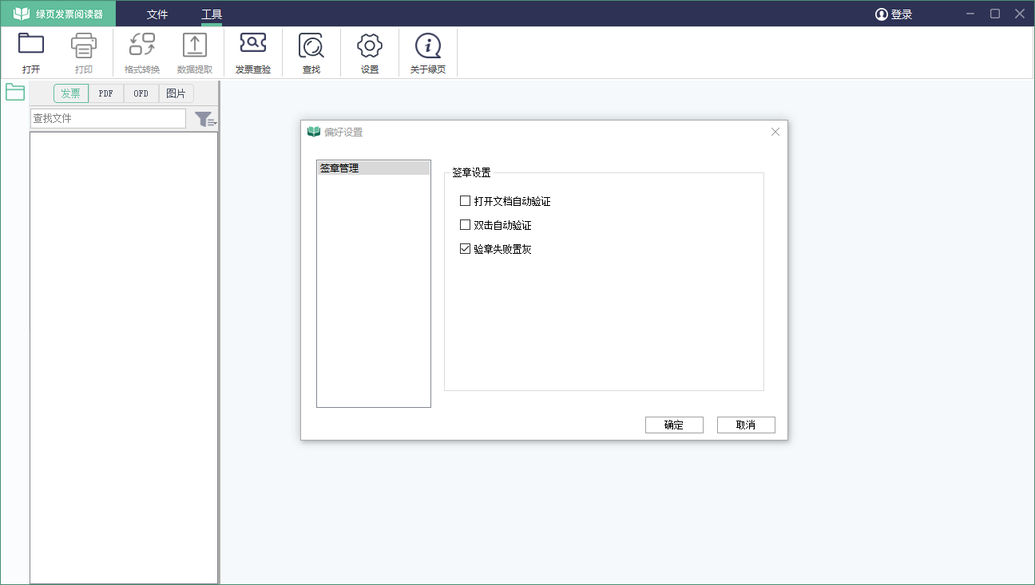Screen dimensions: 1035x585
Task: Click the 取消 button
Action: [x=746, y=425]
